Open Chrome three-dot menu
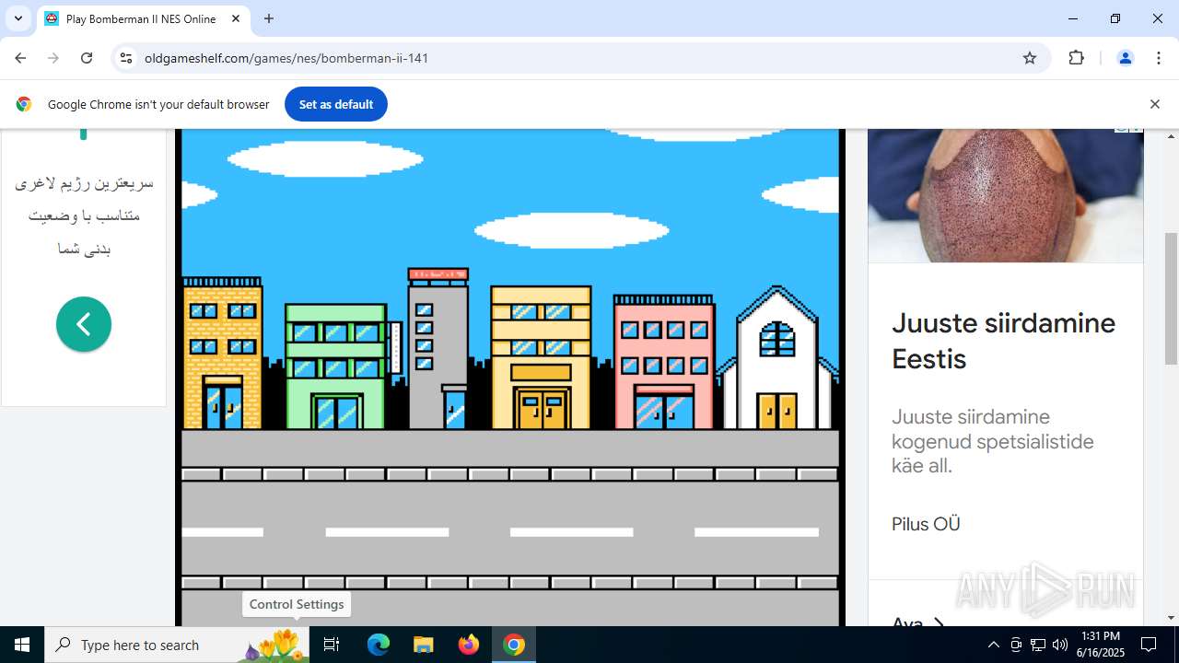Screen dimensions: 1179x663 click(1159, 58)
